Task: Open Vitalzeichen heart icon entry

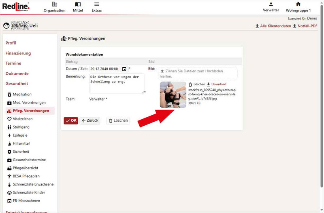Action: coord(9,119)
